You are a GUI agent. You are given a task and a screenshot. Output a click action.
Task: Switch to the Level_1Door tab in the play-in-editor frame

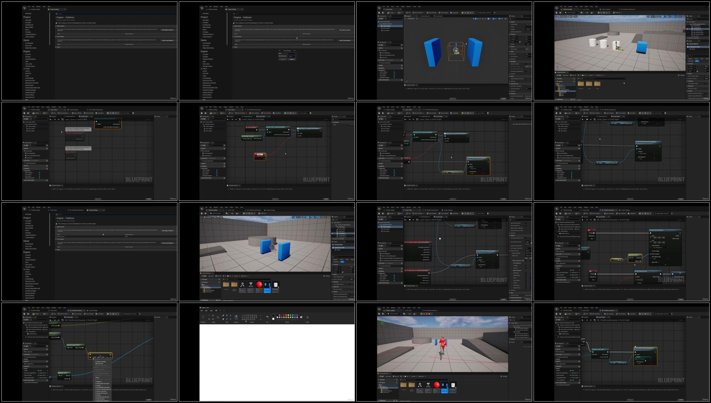point(408,311)
